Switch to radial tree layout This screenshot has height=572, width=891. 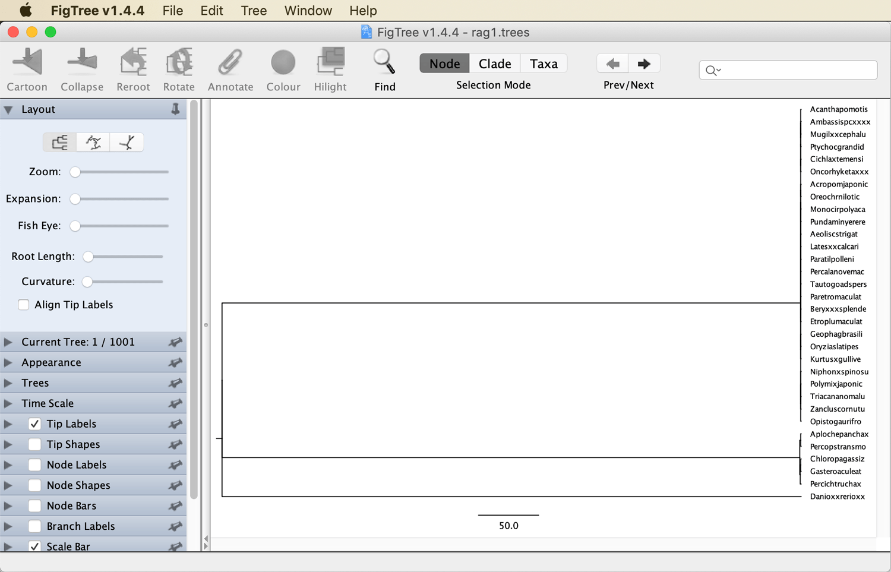(x=127, y=143)
